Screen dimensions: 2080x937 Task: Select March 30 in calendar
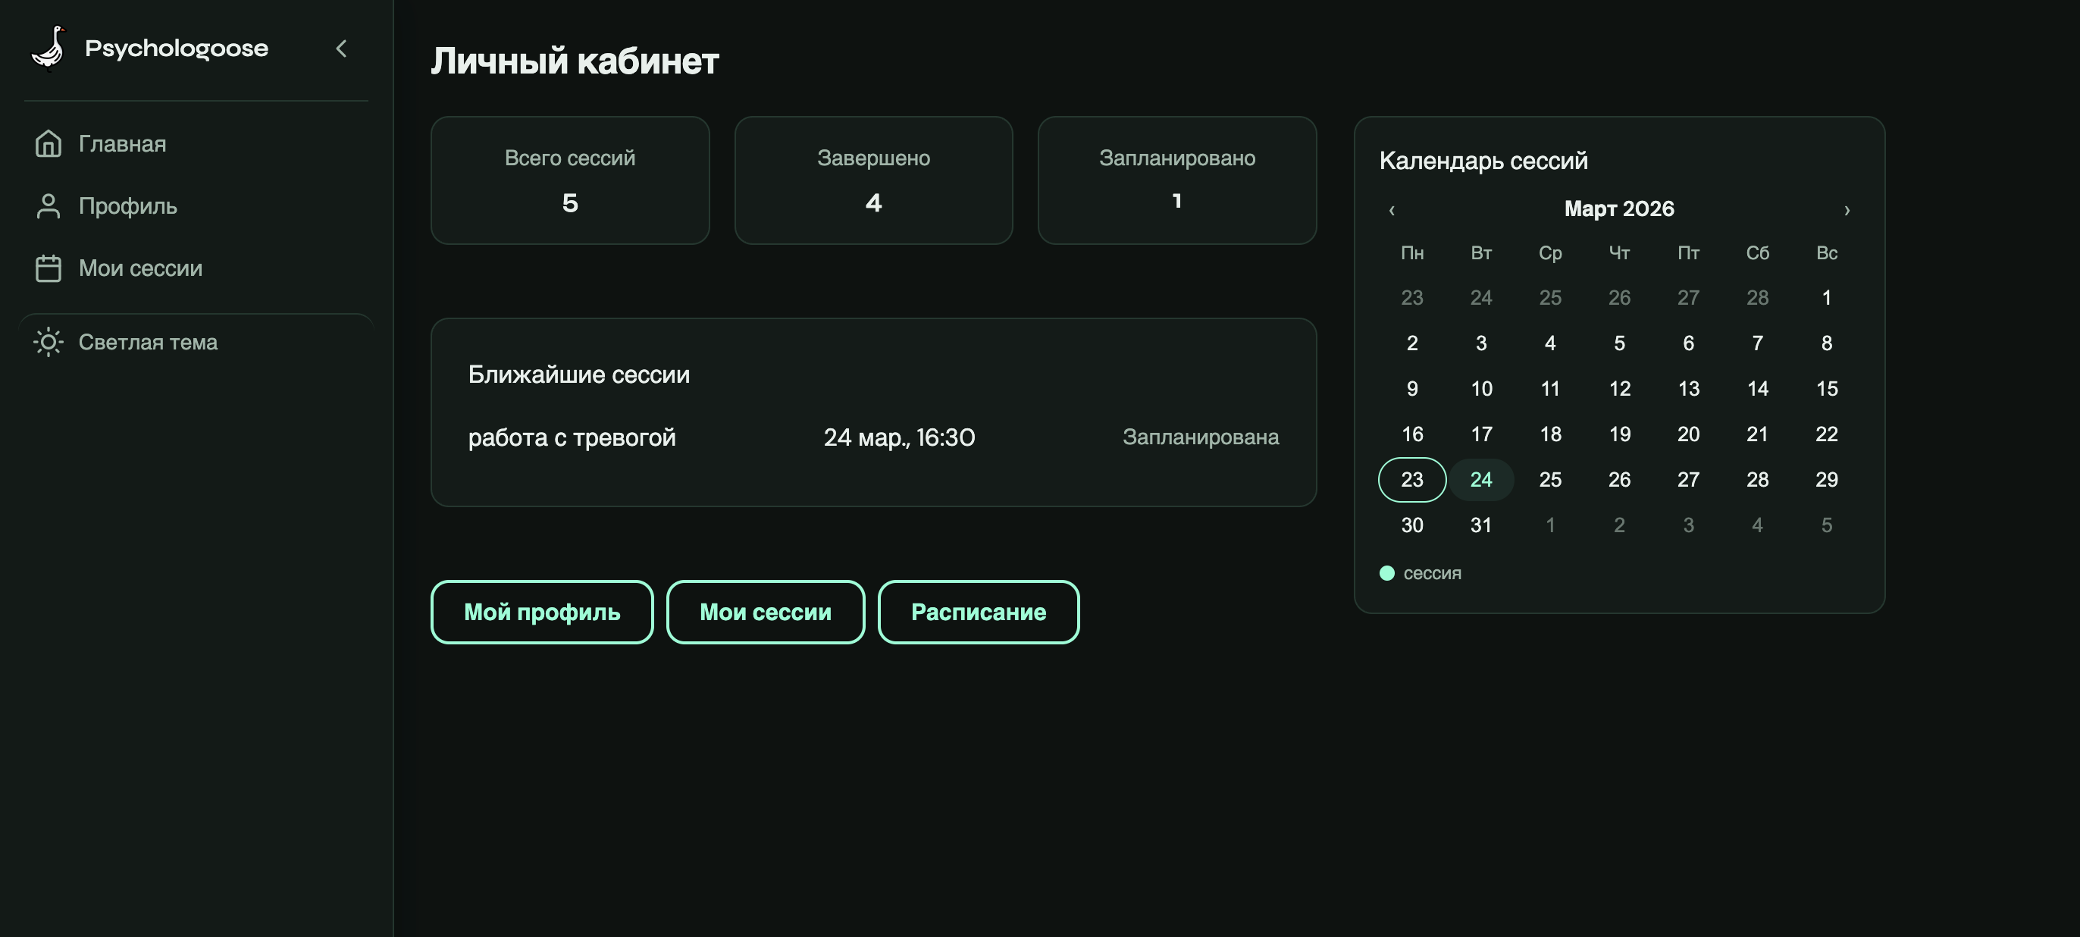point(1412,525)
